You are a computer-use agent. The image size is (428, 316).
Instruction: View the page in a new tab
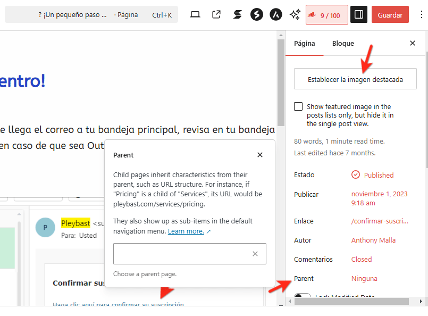coord(216,14)
